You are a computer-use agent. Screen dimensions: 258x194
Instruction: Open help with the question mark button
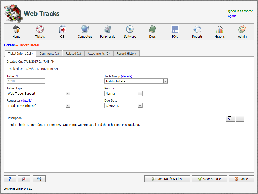pos(10,179)
